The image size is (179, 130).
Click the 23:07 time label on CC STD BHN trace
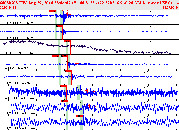(x=147, y=42)
